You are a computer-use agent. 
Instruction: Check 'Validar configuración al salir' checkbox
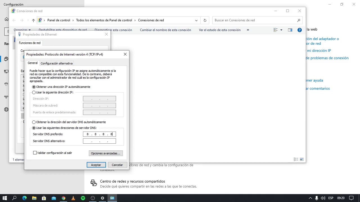click(35, 153)
